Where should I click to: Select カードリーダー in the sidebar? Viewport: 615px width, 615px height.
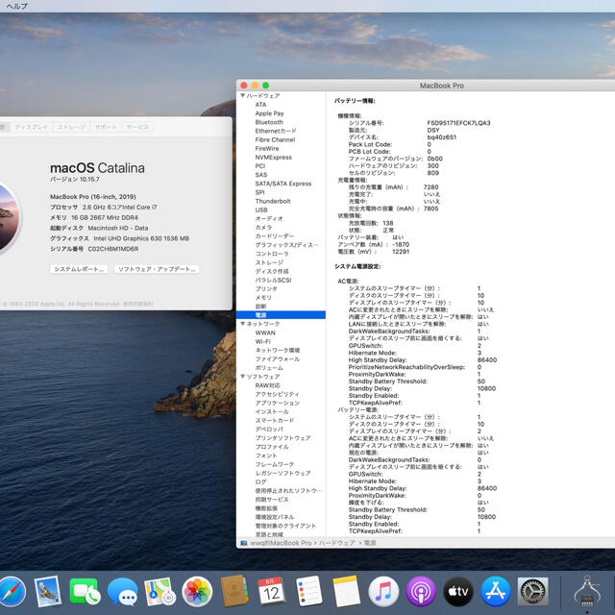(x=275, y=236)
